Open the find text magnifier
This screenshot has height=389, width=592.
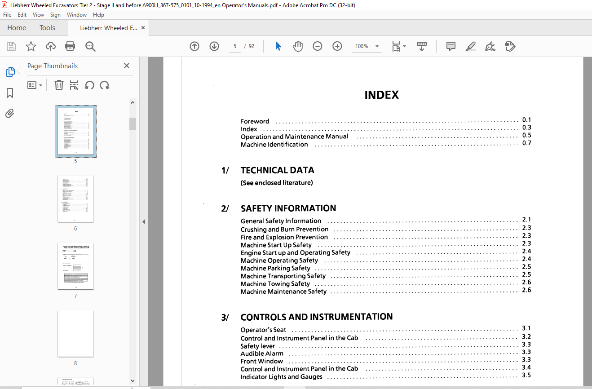pyautogui.click(x=90, y=46)
